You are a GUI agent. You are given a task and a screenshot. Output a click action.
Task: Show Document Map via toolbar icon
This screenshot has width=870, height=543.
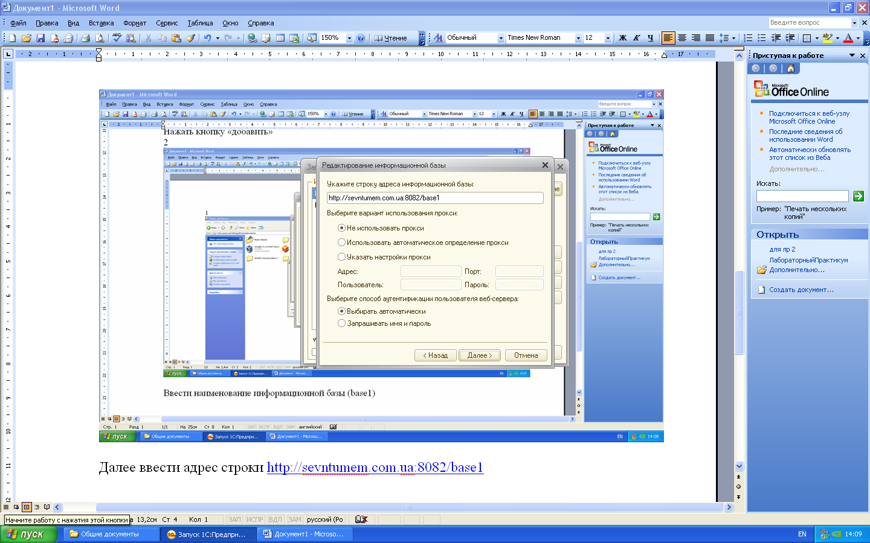pyautogui.click(x=312, y=38)
